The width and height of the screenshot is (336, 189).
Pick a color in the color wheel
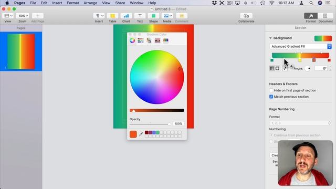(x=157, y=77)
